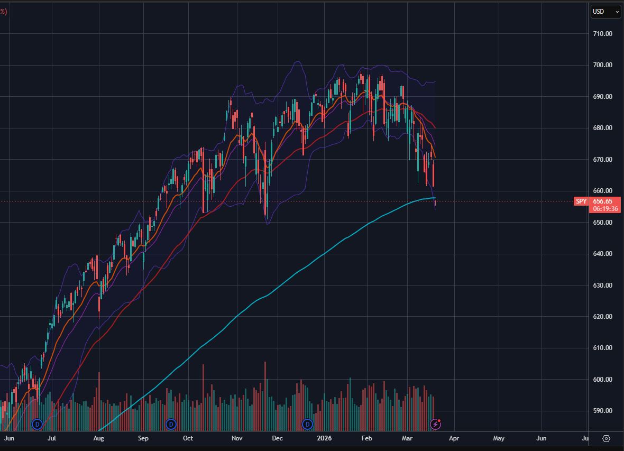Click the dividend D marker near October
This screenshot has width=624, height=451.
pyautogui.click(x=171, y=424)
